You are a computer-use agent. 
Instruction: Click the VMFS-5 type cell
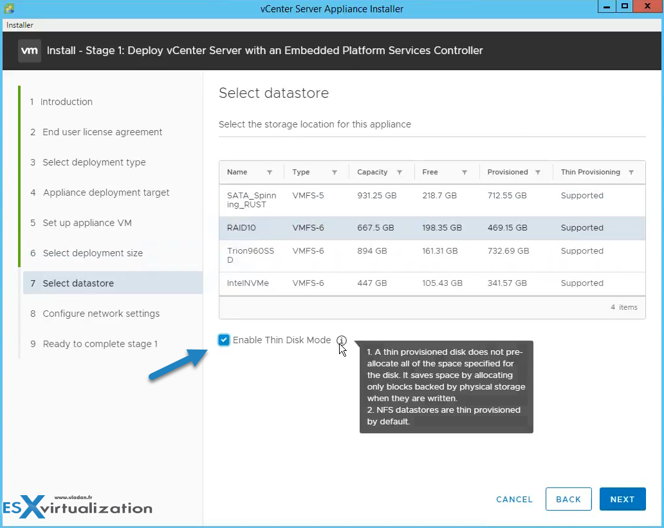(x=308, y=196)
